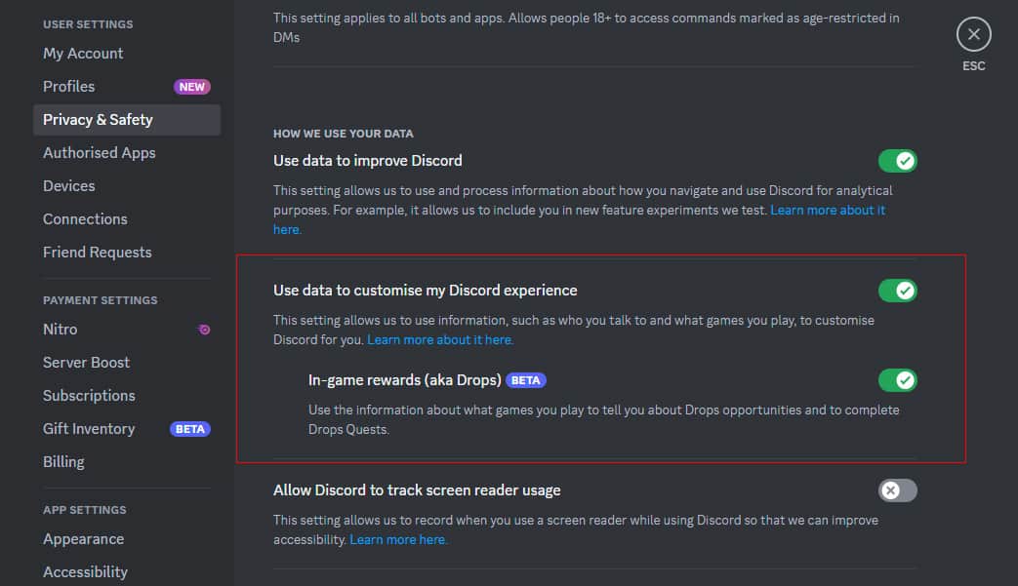Open Friend Requests settings
This screenshot has height=586, width=1018.
point(97,253)
